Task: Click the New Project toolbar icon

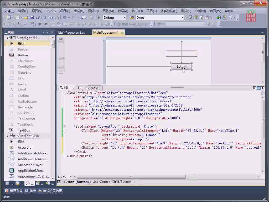Action: click(9, 17)
